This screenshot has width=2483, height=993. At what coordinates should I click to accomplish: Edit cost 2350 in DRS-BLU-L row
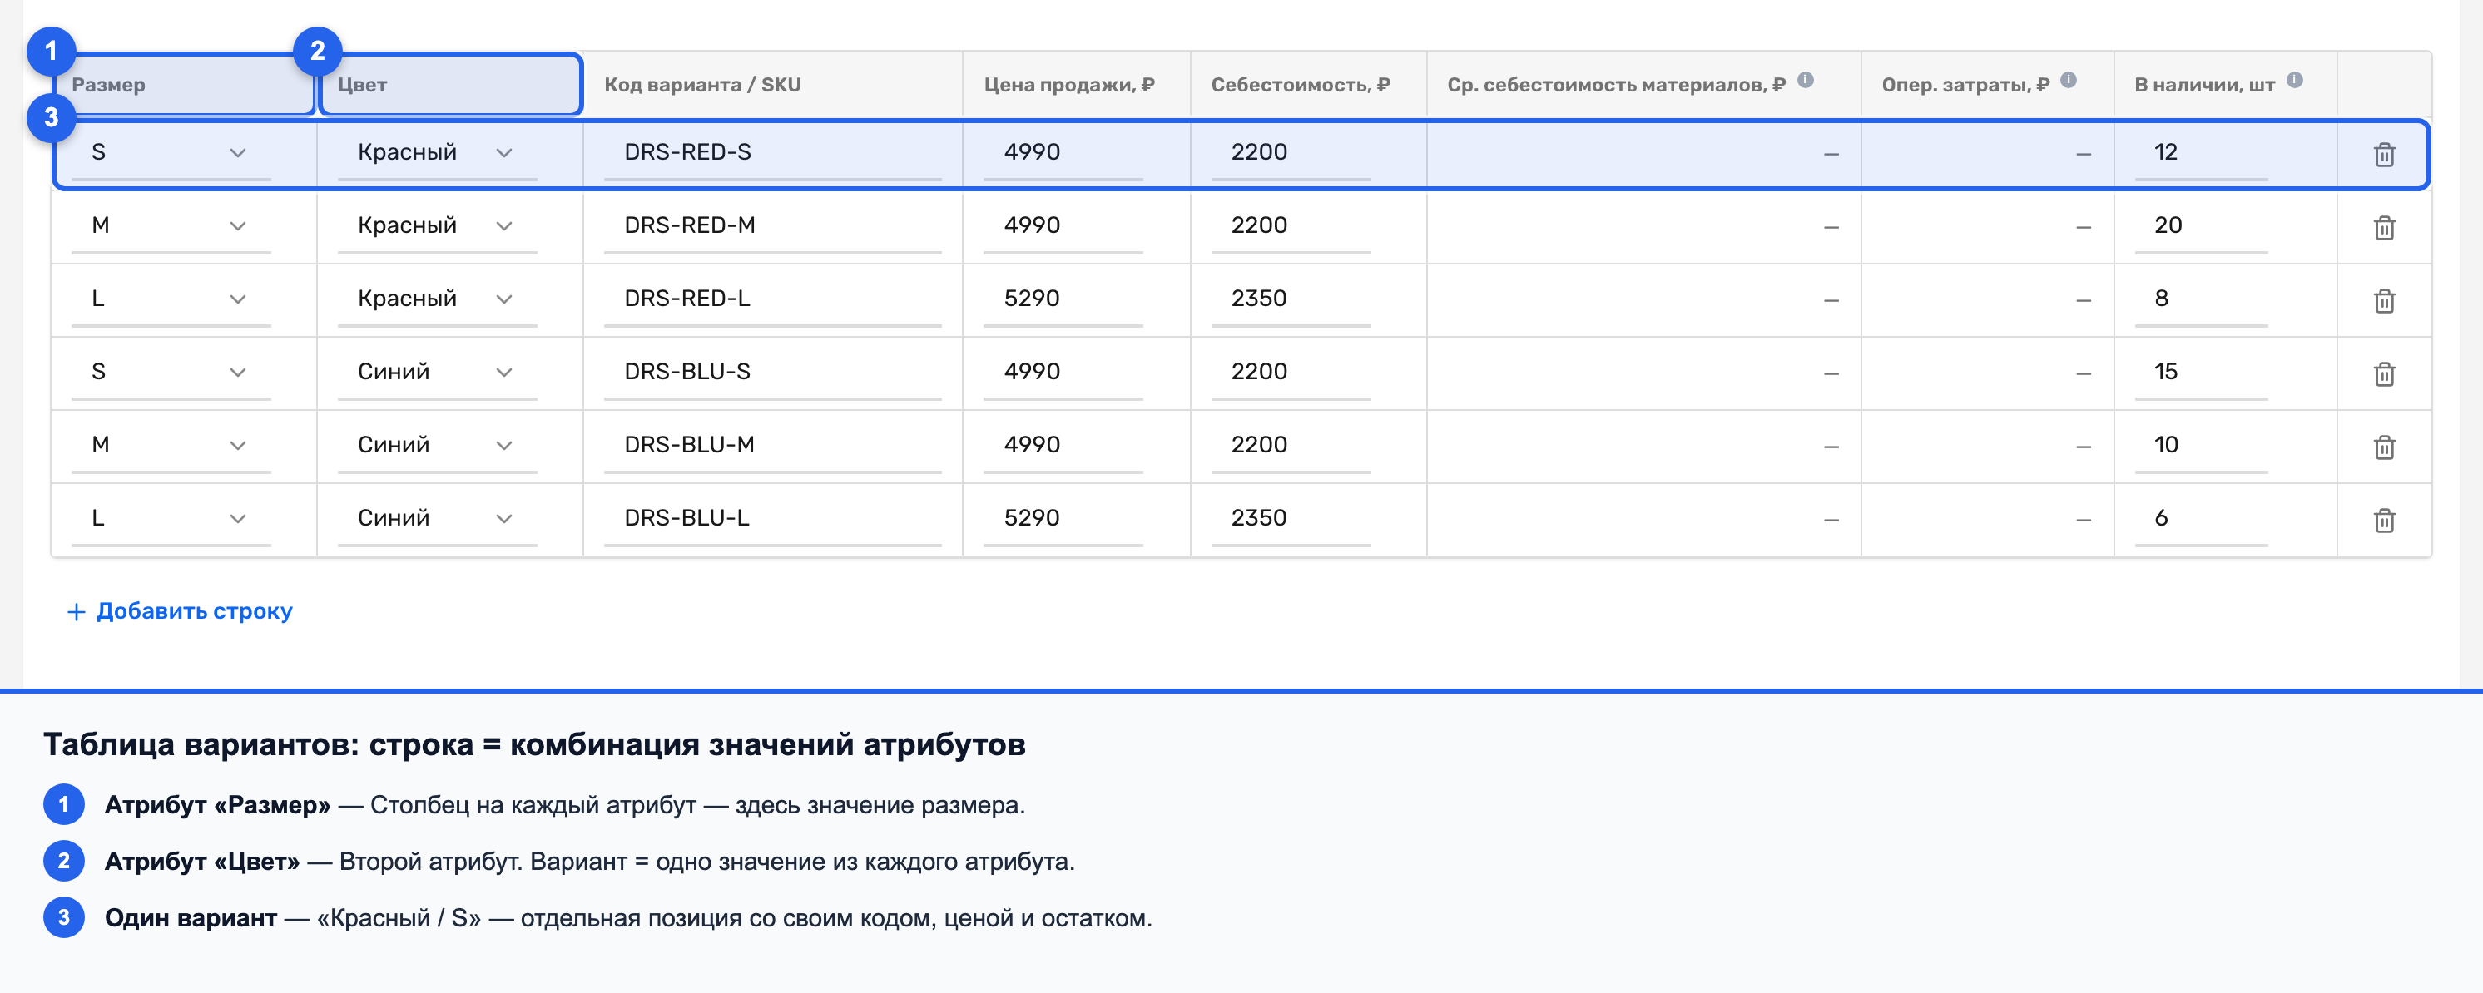tap(1291, 518)
